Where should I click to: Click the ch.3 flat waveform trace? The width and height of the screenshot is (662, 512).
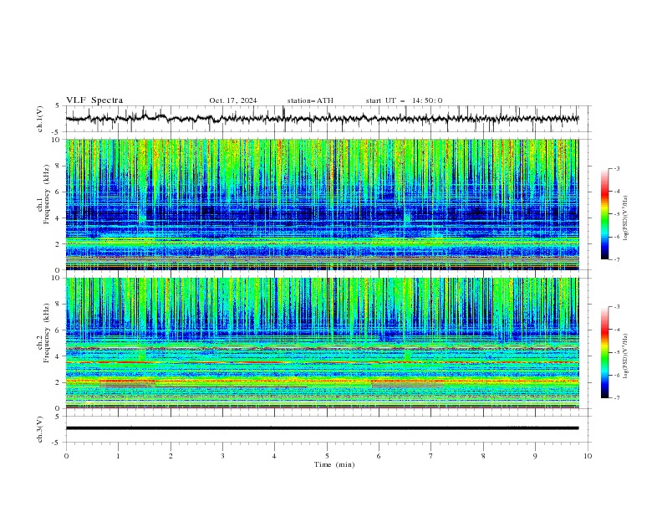click(322, 428)
